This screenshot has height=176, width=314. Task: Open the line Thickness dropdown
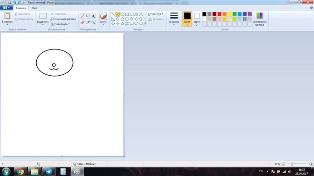coord(173,19)
